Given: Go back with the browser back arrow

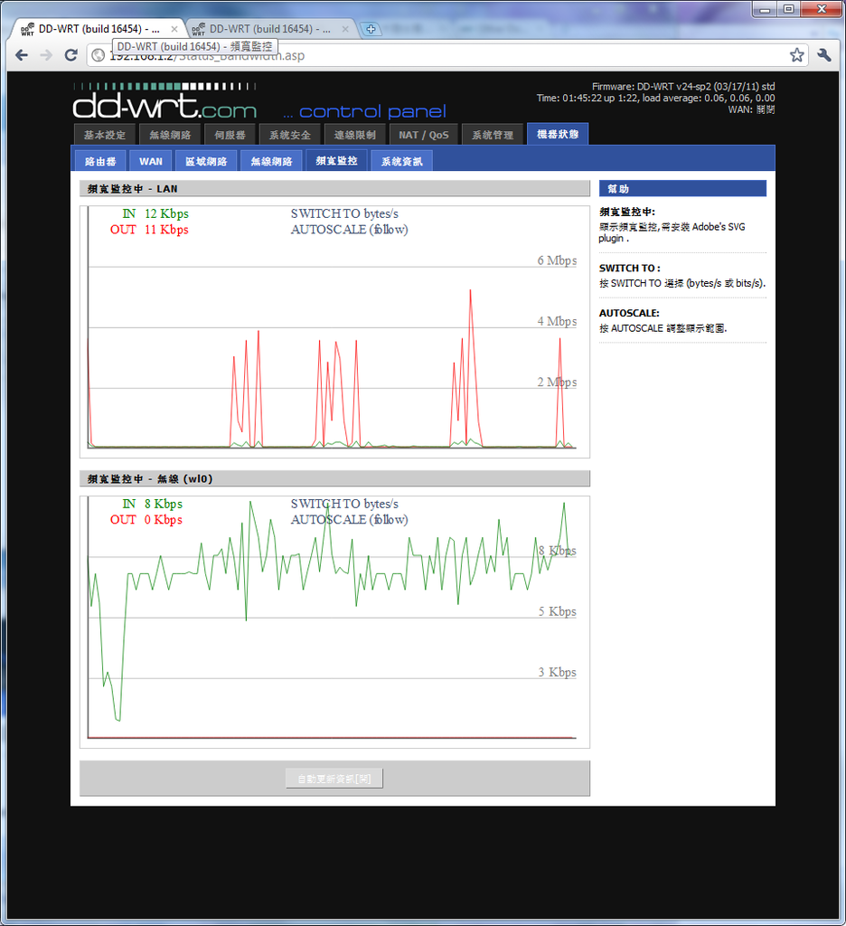Looking at the screenshot, I should [x=22, y=55].
